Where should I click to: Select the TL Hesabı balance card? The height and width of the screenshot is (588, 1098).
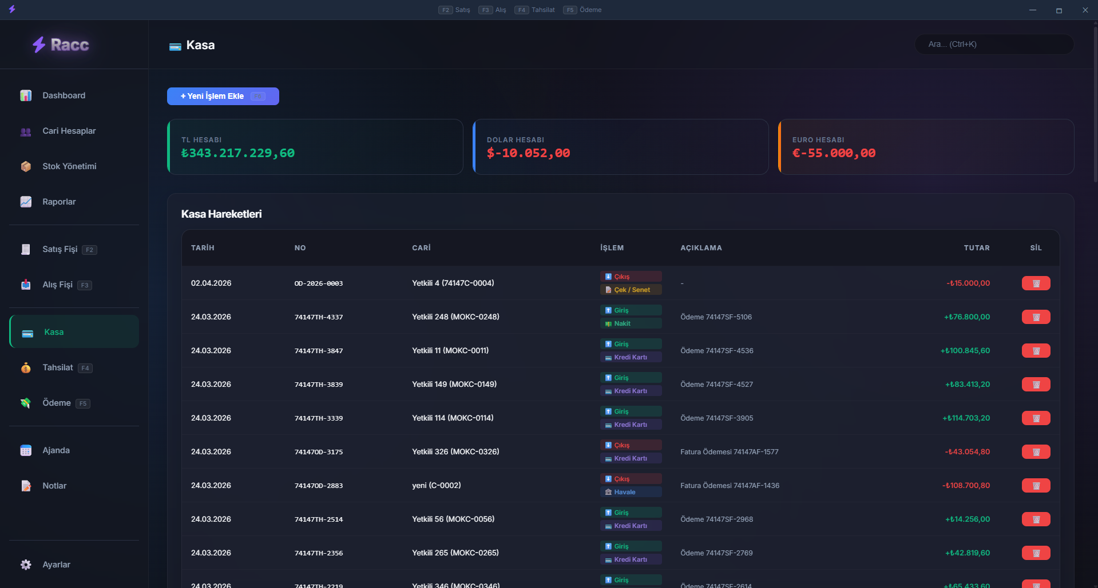click(315, 147)
